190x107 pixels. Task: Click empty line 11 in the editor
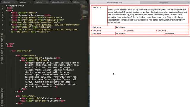point(42,37)
